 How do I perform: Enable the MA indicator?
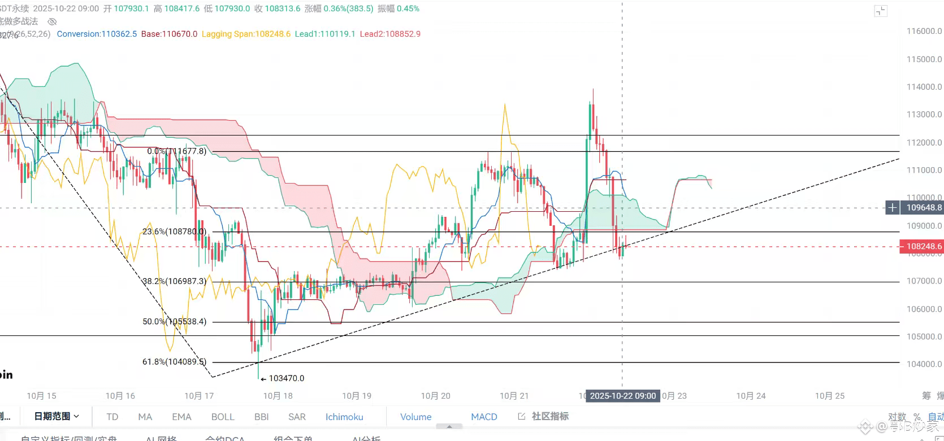pos(145,417)
